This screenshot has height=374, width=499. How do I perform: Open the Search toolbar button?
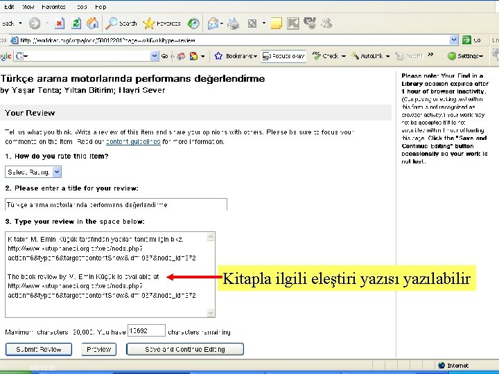[121, 24]
